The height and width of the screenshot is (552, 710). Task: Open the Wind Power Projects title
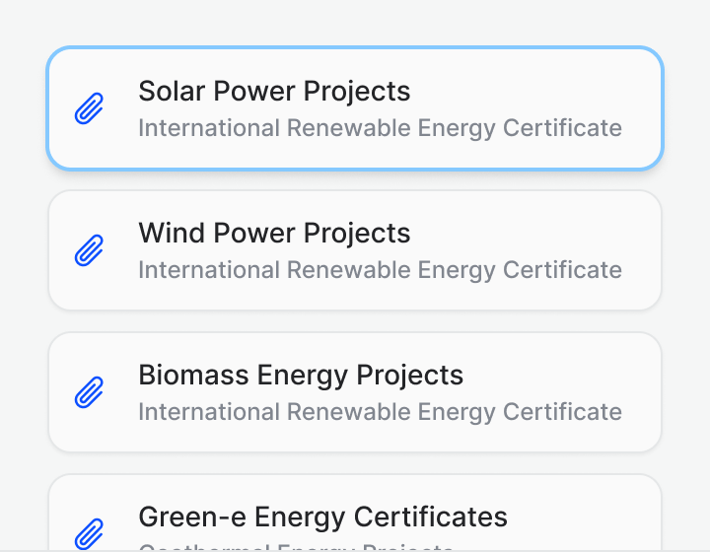pos(274,234)
